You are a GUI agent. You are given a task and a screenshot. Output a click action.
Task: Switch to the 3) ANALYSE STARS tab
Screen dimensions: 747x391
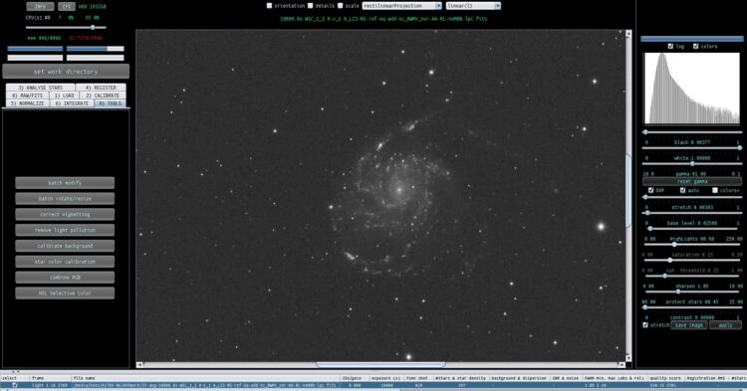click(41, 88)
